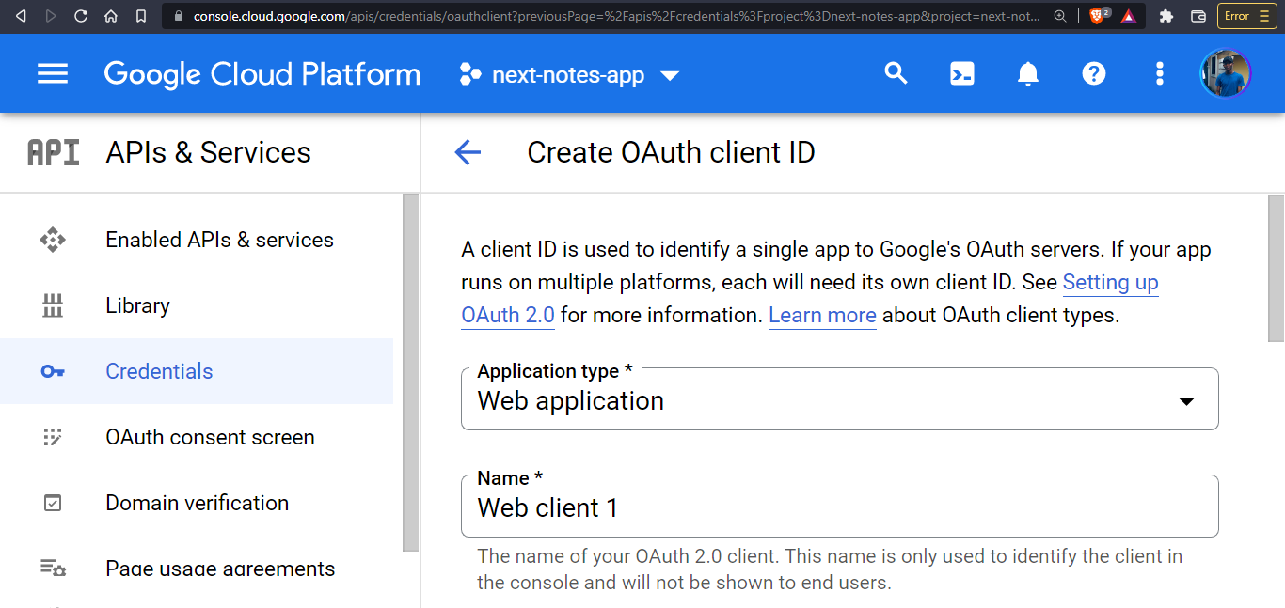The image size is (1285, 608).
Task: Open the Library section
Action: pyautogui.click(x=197, y=305)
